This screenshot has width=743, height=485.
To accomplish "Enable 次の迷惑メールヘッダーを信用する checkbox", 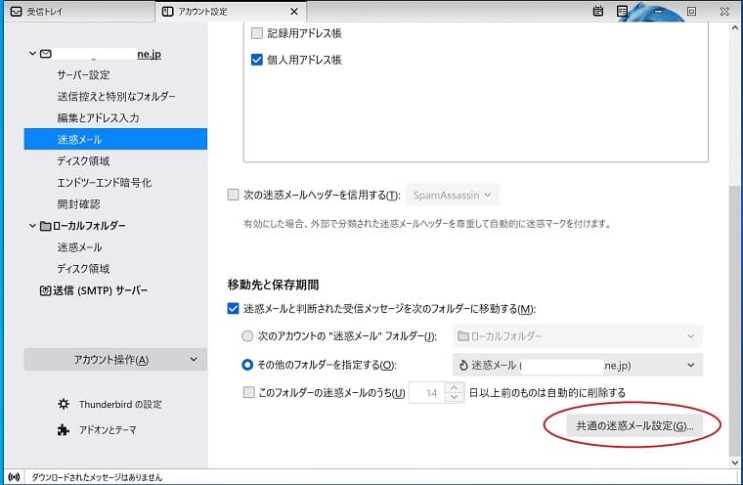I will coord(233,195).
